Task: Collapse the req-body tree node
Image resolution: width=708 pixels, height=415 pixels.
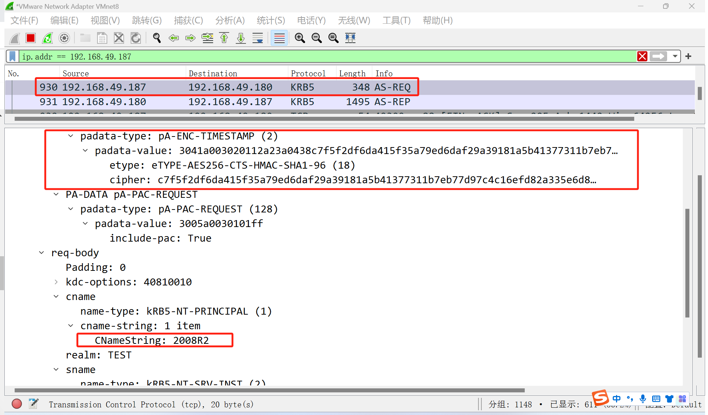Action: (42, 253)
